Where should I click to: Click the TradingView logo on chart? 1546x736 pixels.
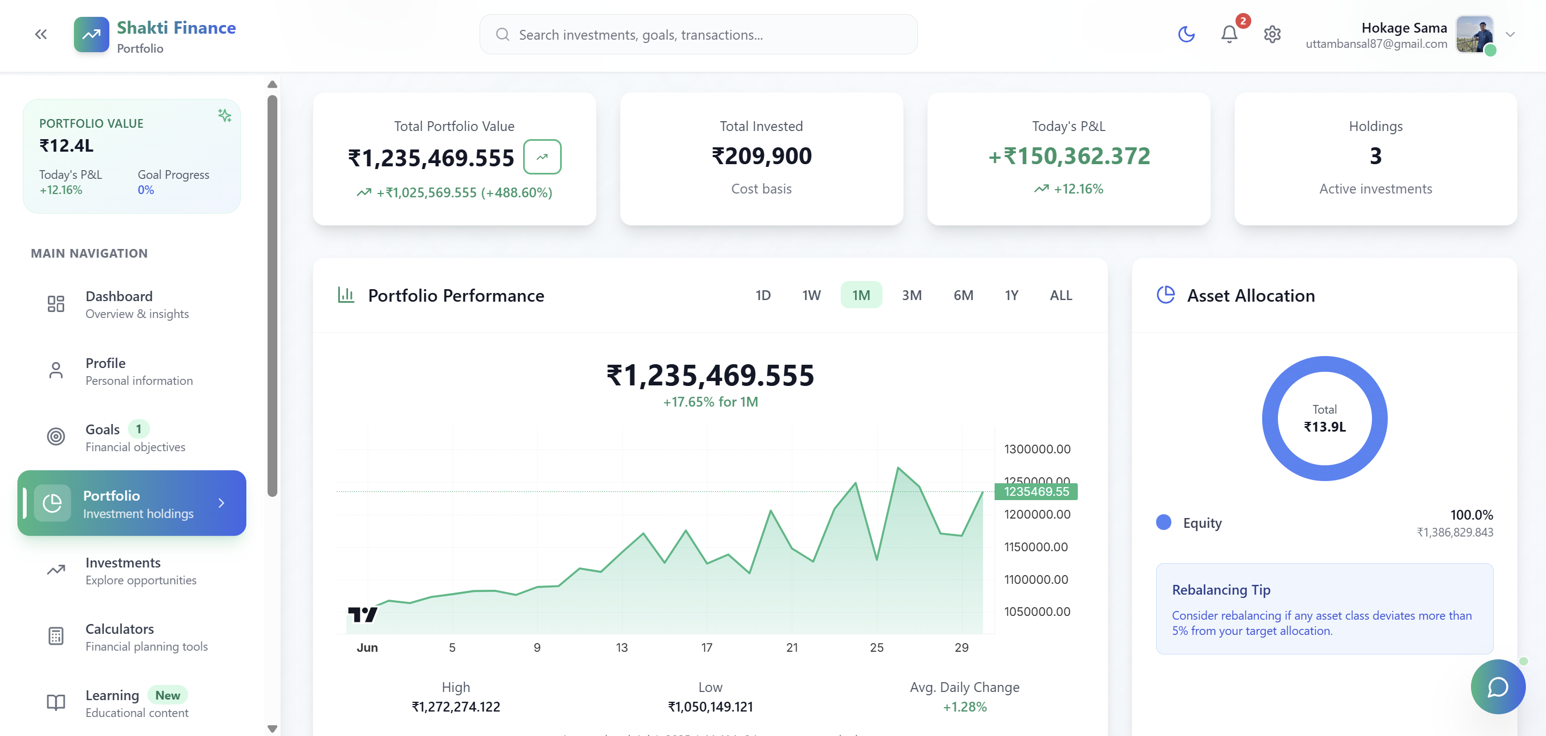[363, 614]
